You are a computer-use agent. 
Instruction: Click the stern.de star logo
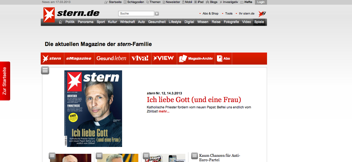tap(49, 15)
